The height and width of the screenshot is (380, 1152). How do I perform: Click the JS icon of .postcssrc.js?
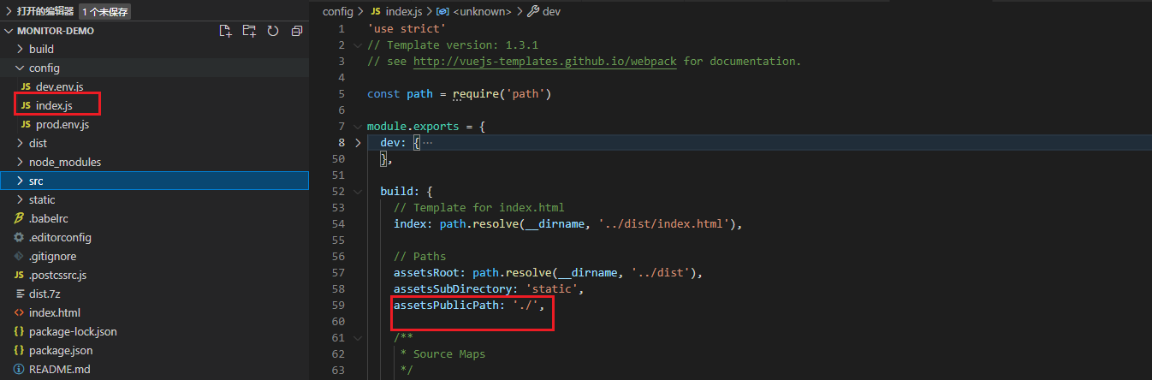[19, 276]
